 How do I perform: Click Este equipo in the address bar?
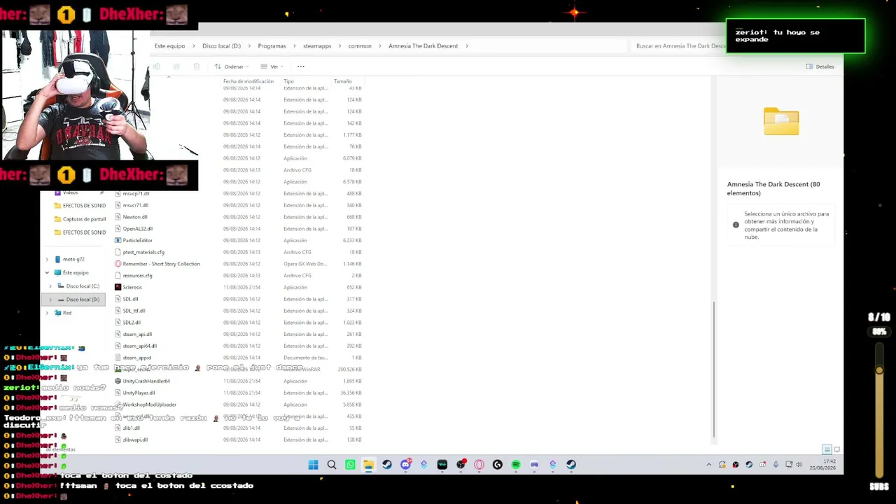(x=169, y=46)
